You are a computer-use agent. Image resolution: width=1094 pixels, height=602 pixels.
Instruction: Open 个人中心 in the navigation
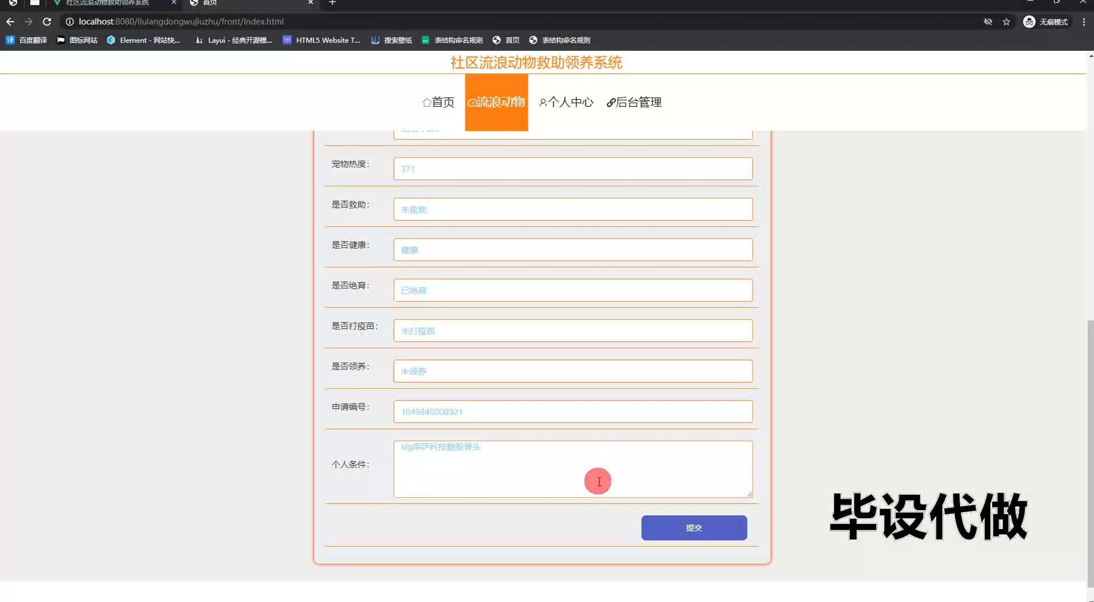click(566, 103)
